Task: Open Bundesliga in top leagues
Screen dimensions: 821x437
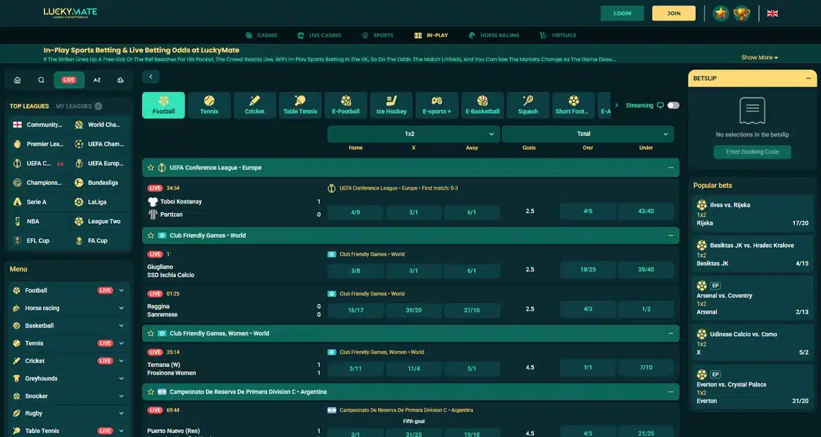Action: pyautogui.click(x=97, y=182)
